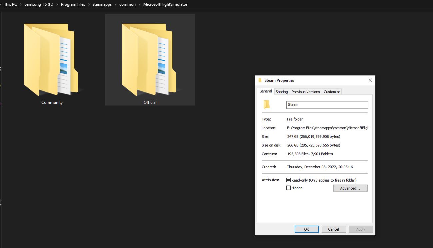Viewport: 433px width, 248px height.
Task: Click the Community folder label
Action: click(x=52, y=102)
